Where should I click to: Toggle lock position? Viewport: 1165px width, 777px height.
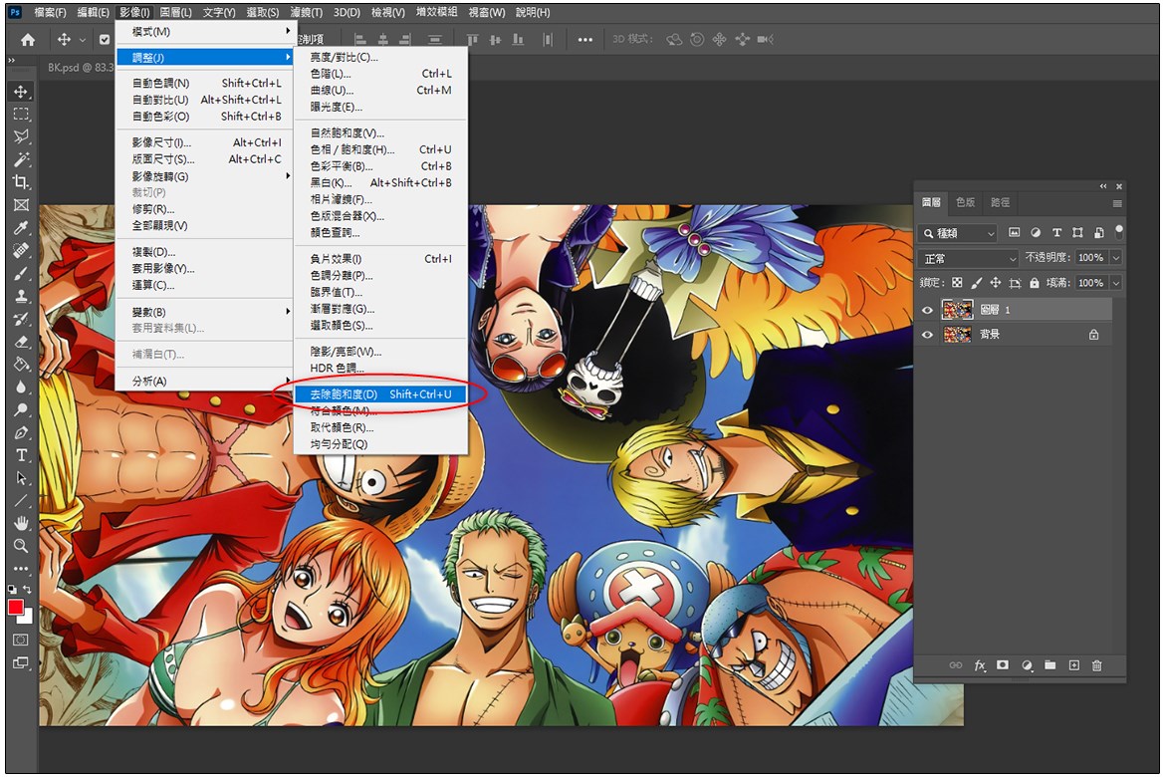tap(996, 283)
